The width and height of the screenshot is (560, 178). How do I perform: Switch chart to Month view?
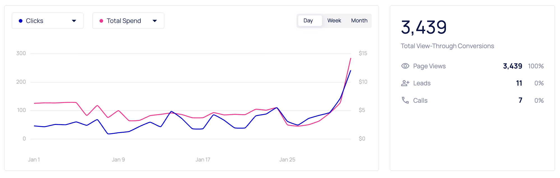359,21
